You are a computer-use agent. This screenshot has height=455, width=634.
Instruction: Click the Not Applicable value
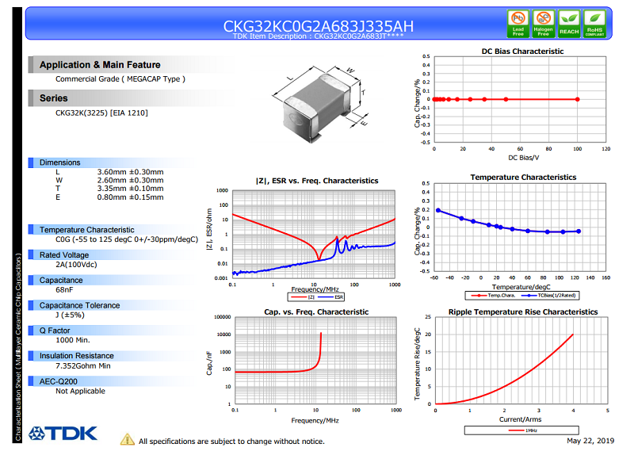(80, 391)
